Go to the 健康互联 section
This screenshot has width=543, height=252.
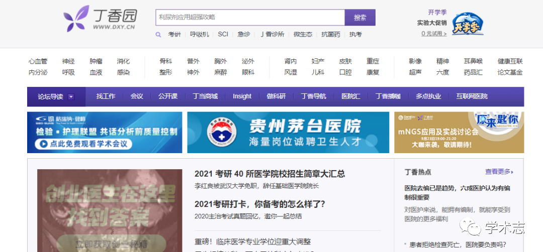(510, 62)
